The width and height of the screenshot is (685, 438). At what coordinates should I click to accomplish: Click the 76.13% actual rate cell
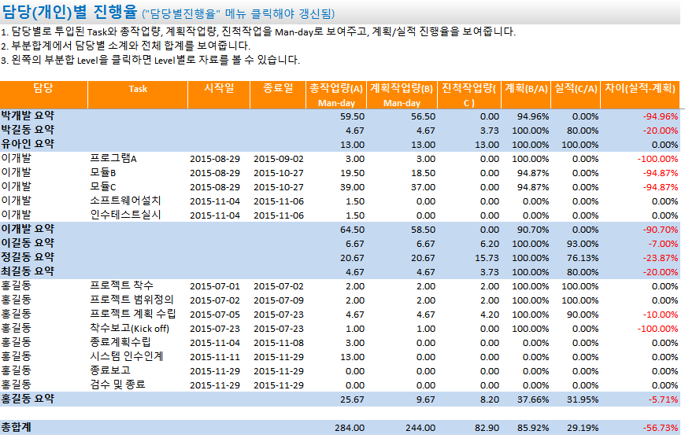(x=583, y=258)
